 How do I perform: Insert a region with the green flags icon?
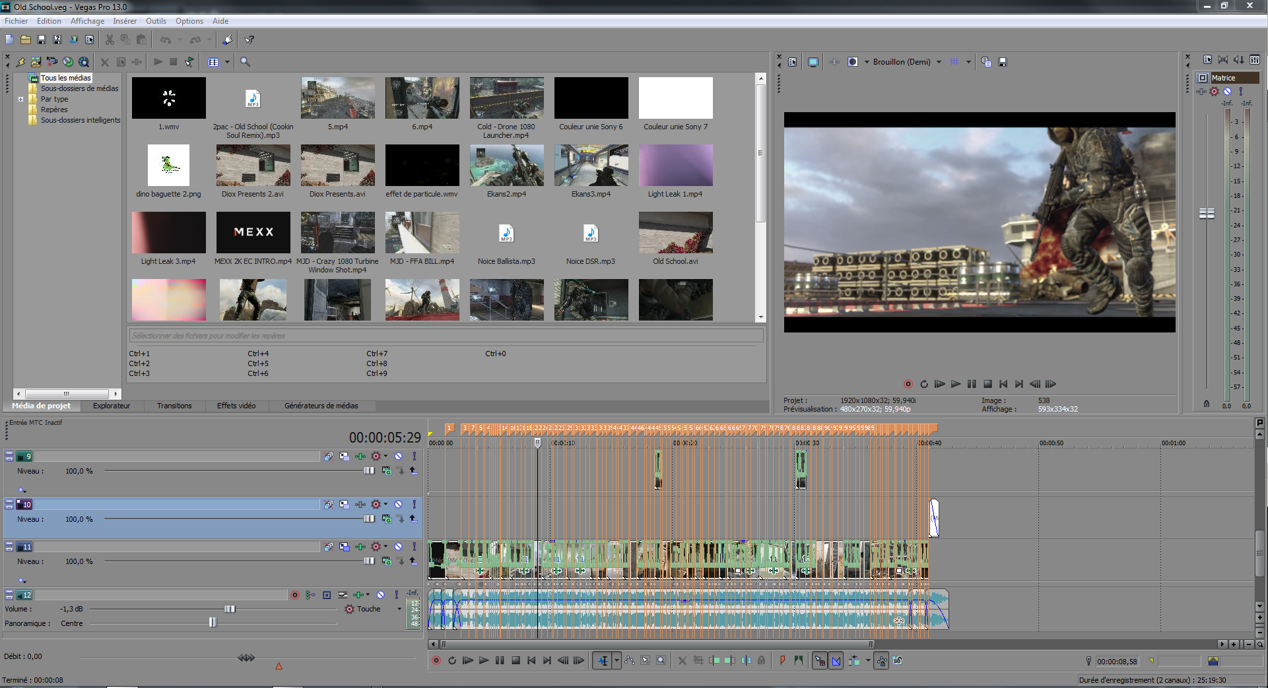click(799, 660)
